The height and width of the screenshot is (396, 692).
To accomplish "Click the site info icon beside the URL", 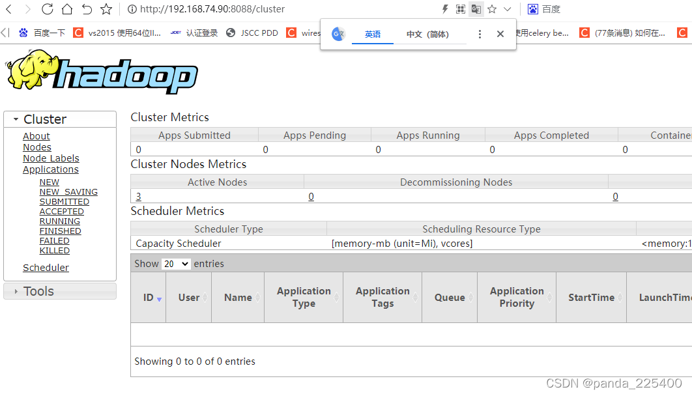I will 132,9.
